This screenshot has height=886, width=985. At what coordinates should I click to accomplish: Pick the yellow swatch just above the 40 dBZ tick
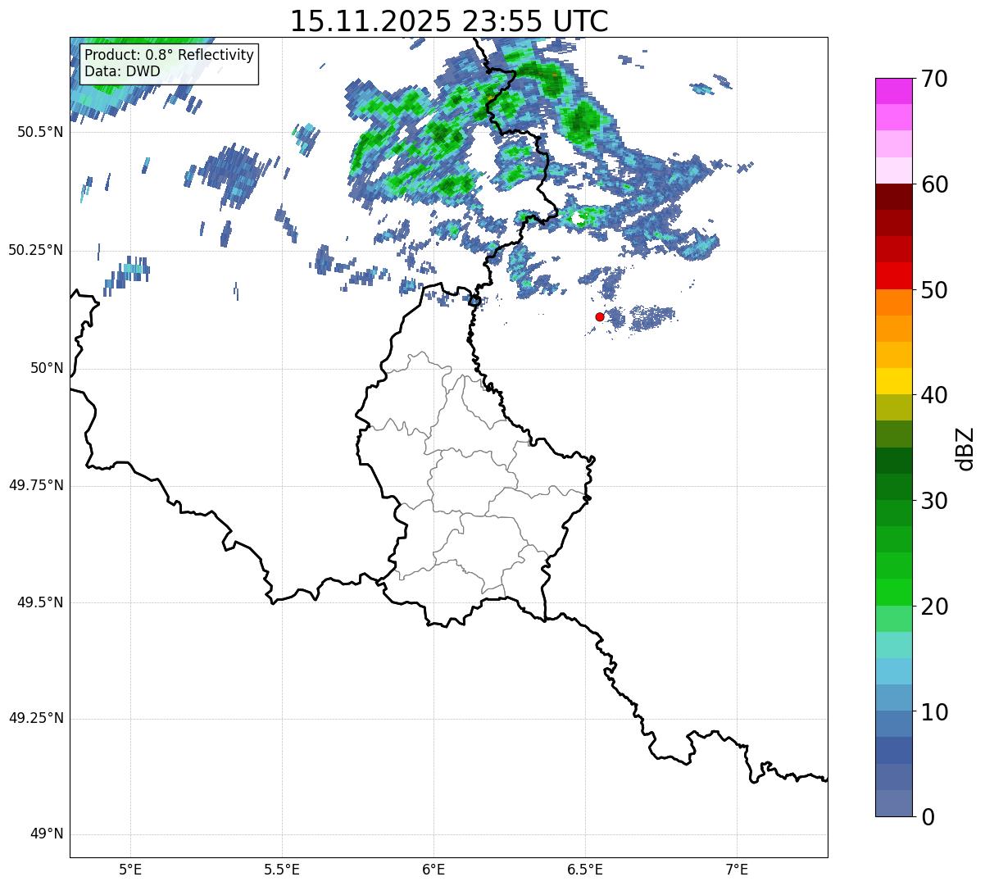click(893, 381)
